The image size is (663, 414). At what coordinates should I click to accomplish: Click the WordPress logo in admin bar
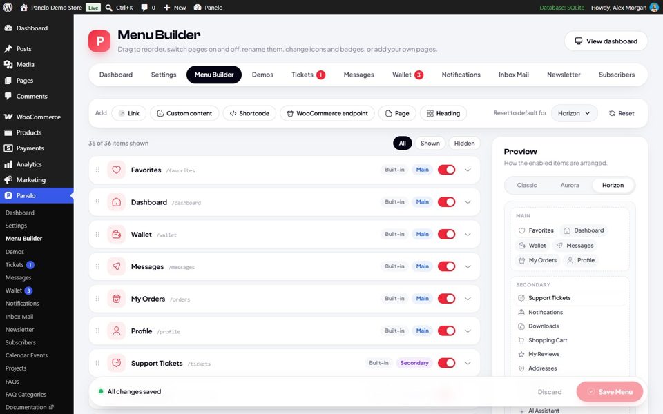[x=8, y=7]
